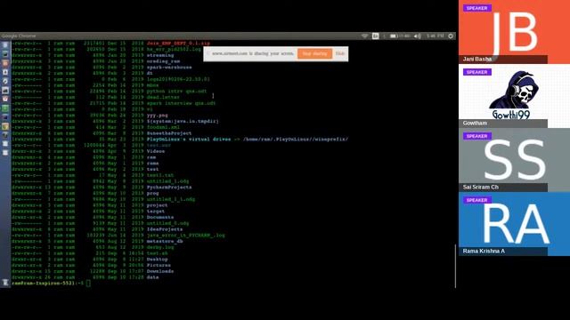Open the clock showing 5:46 PM
570x320 pixels.
[436, 36]
